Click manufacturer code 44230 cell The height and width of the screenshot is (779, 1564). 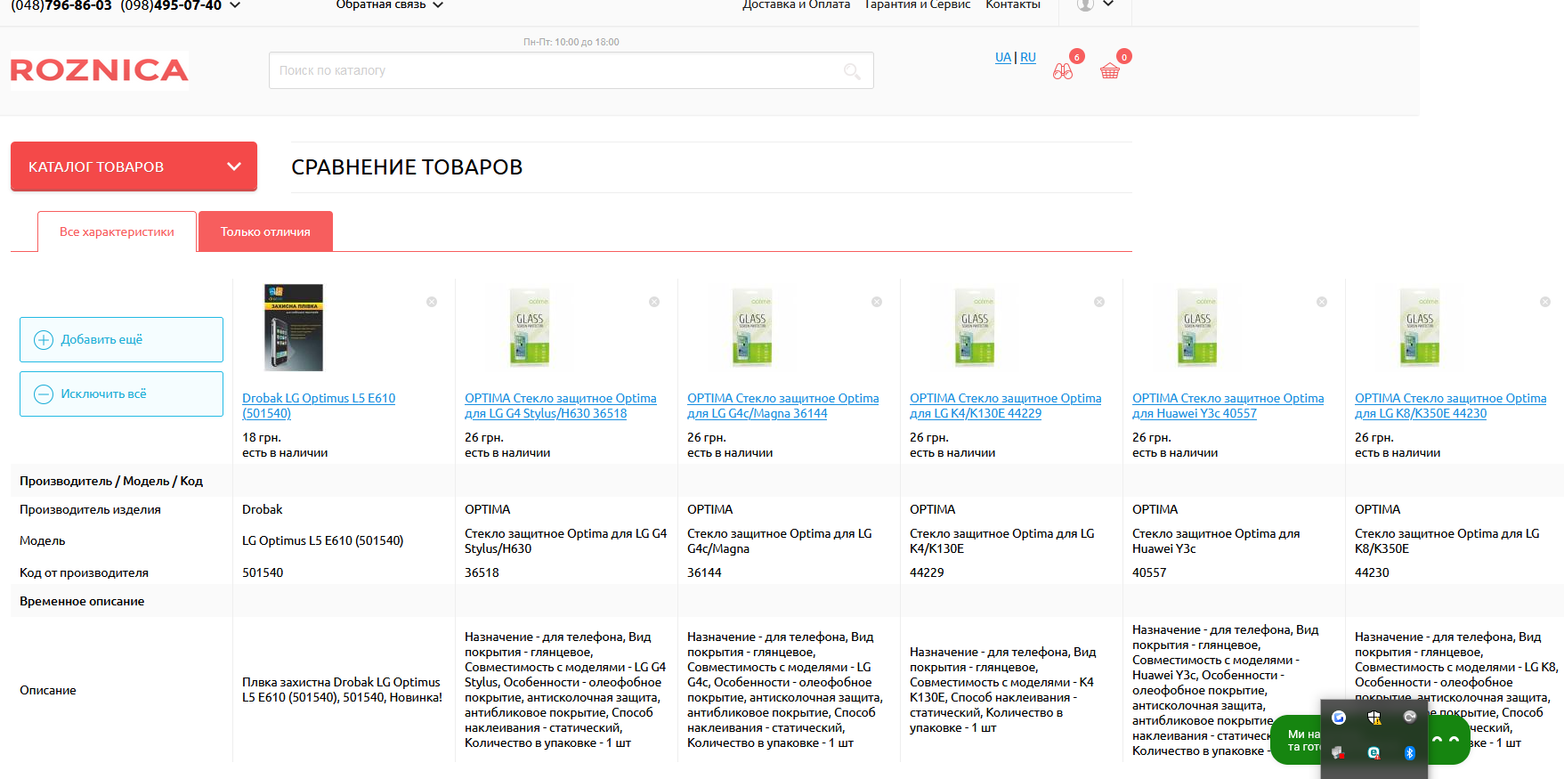coord(1372,572)
